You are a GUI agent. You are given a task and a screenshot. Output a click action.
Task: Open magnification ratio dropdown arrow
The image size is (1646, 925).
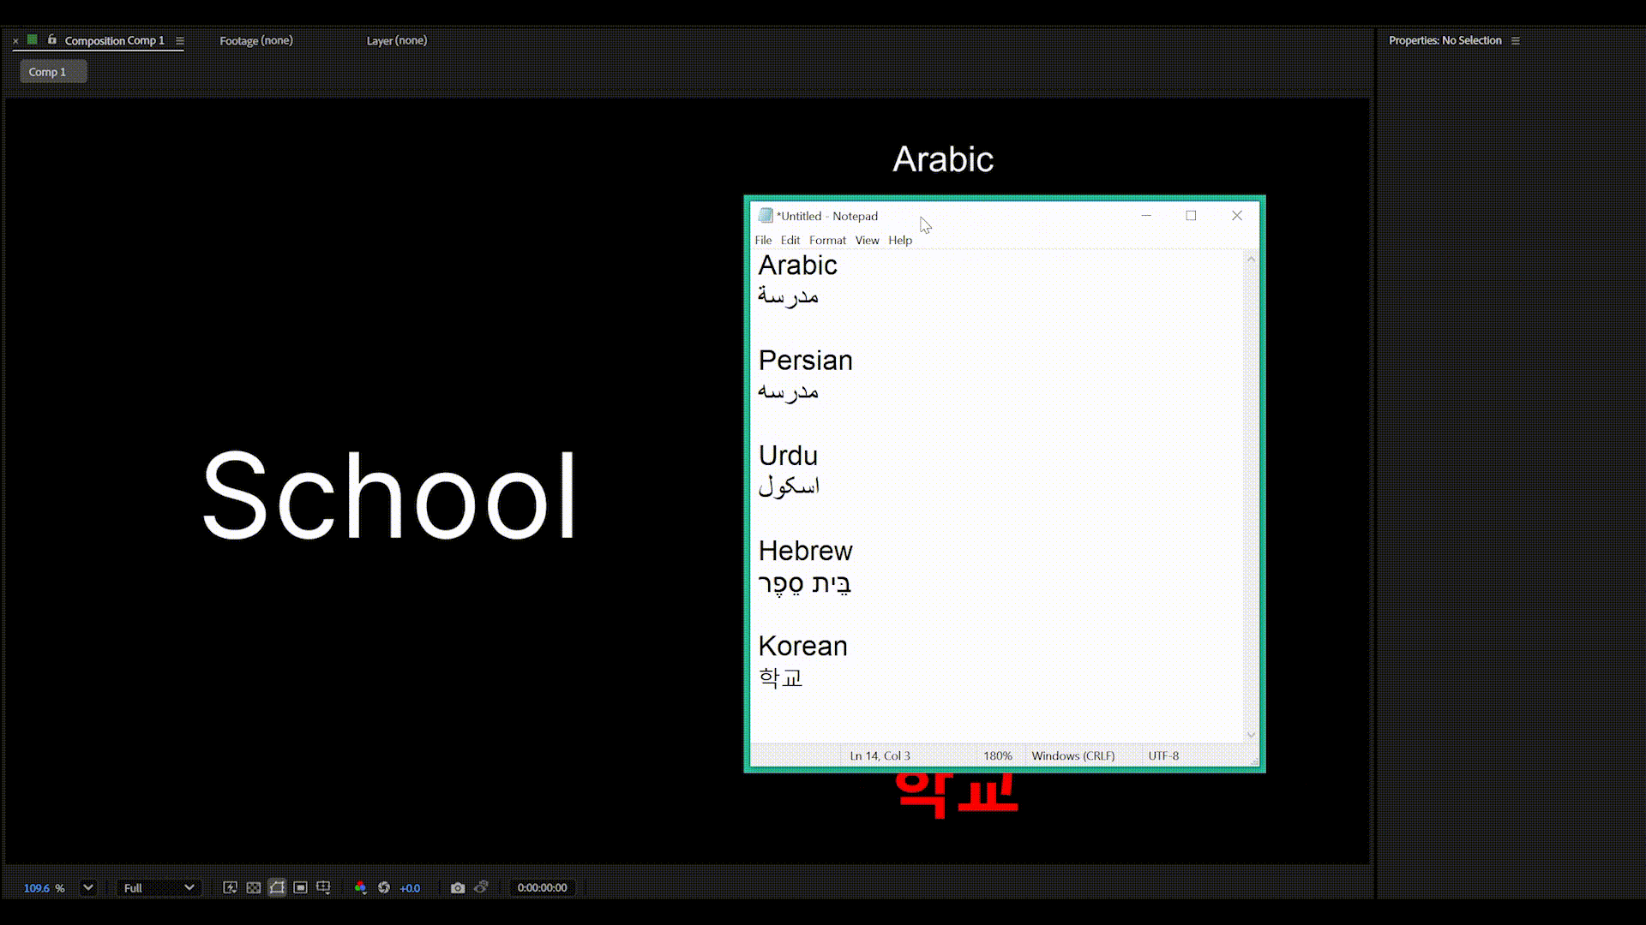click(87, 888)
